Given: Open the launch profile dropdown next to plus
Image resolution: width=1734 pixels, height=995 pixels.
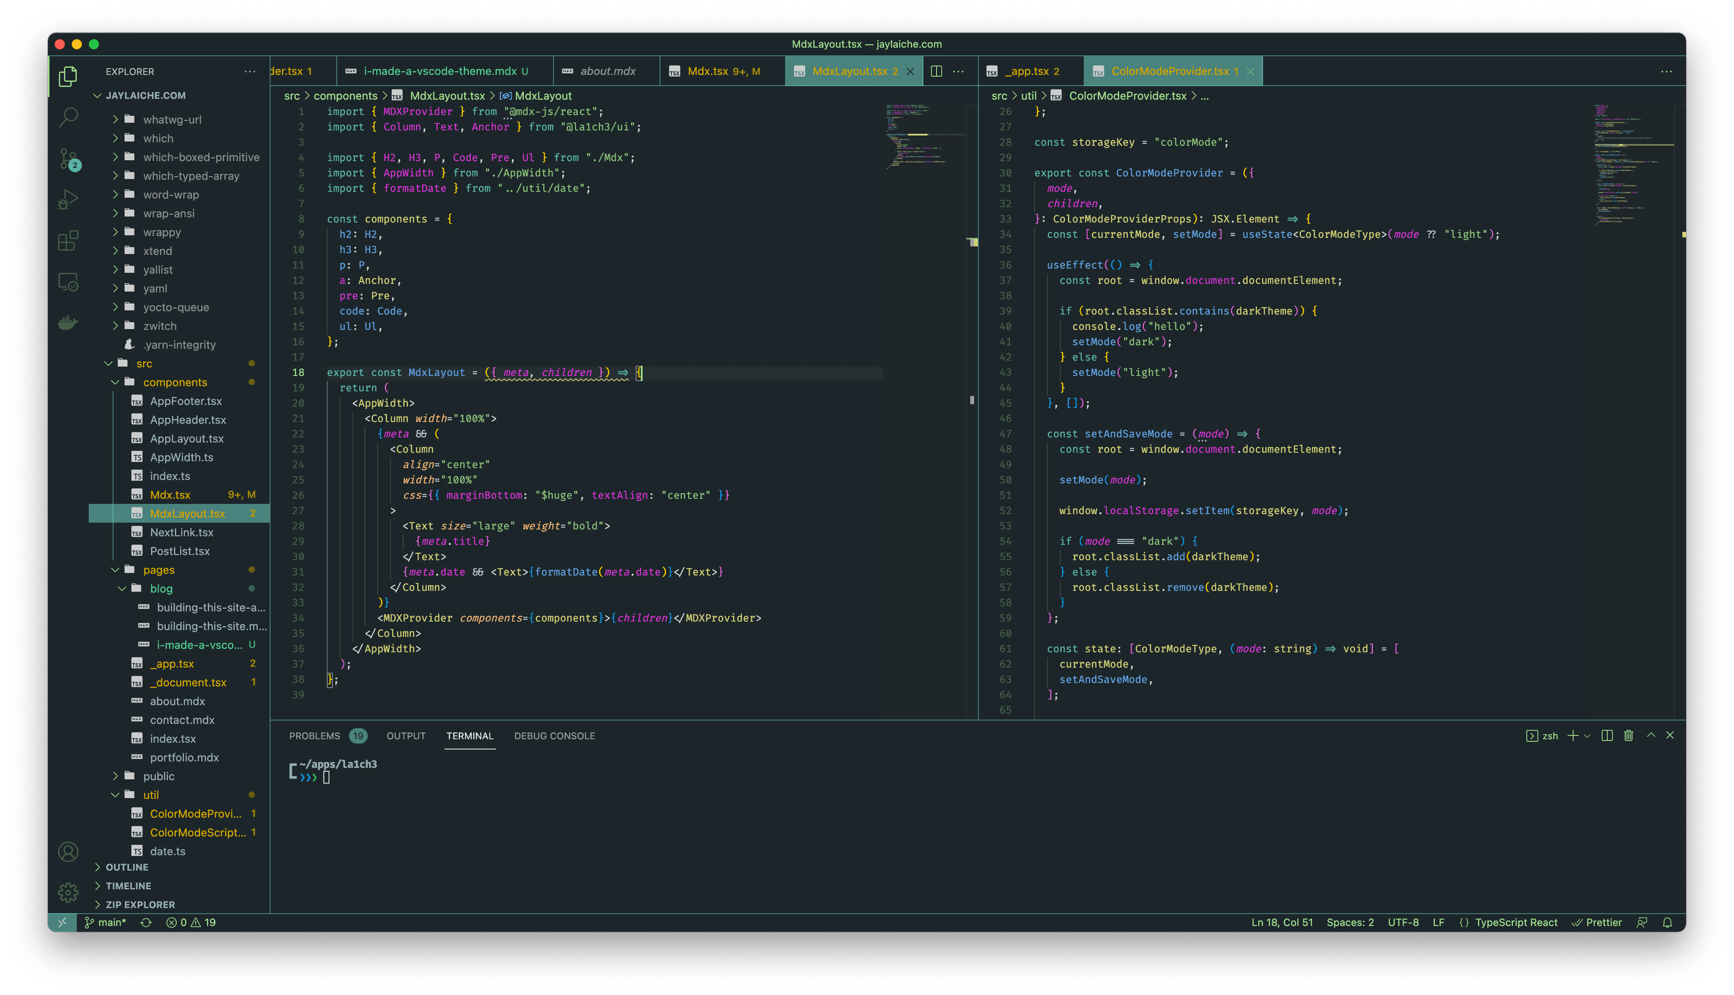Looking at the screenshot, I should [1587, 736].
